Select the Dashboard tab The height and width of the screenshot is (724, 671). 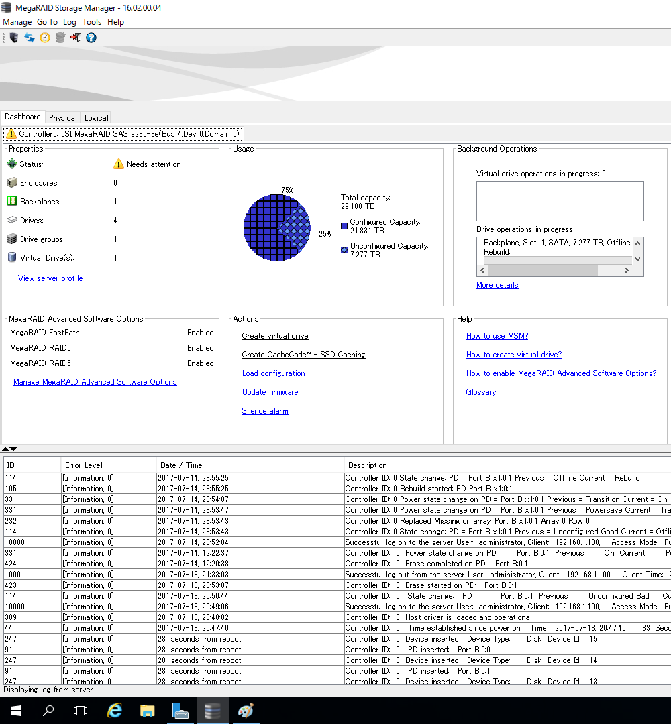click(23, 117)
